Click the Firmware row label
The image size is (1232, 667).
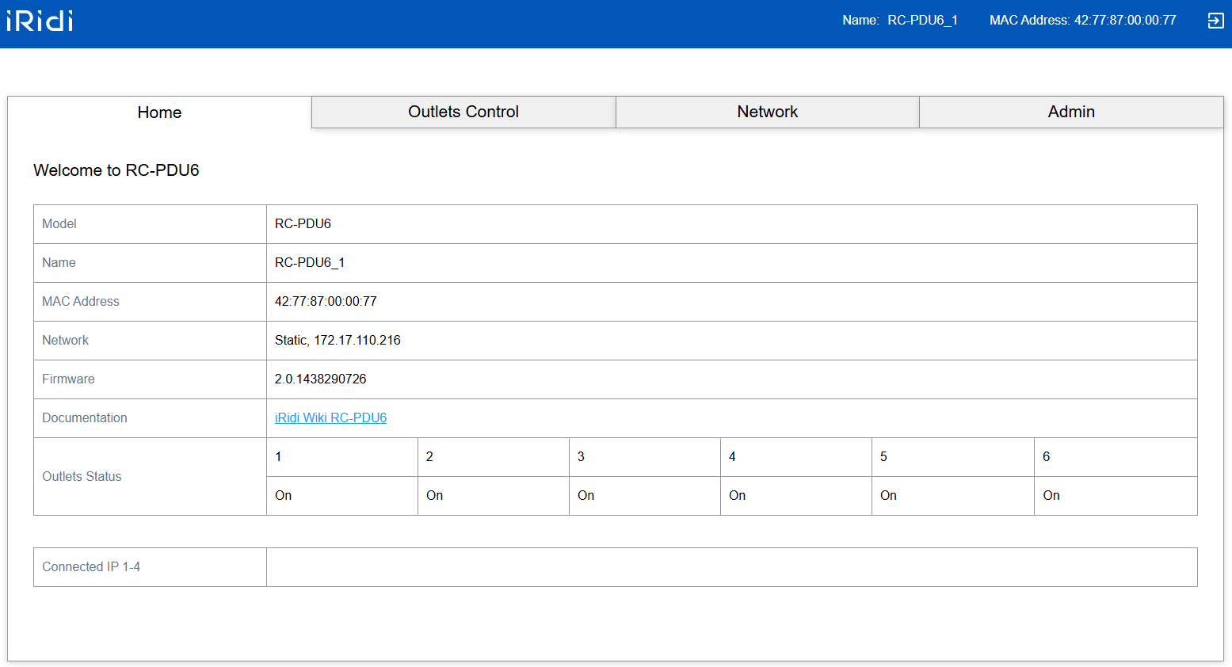[x=68, y=379]
